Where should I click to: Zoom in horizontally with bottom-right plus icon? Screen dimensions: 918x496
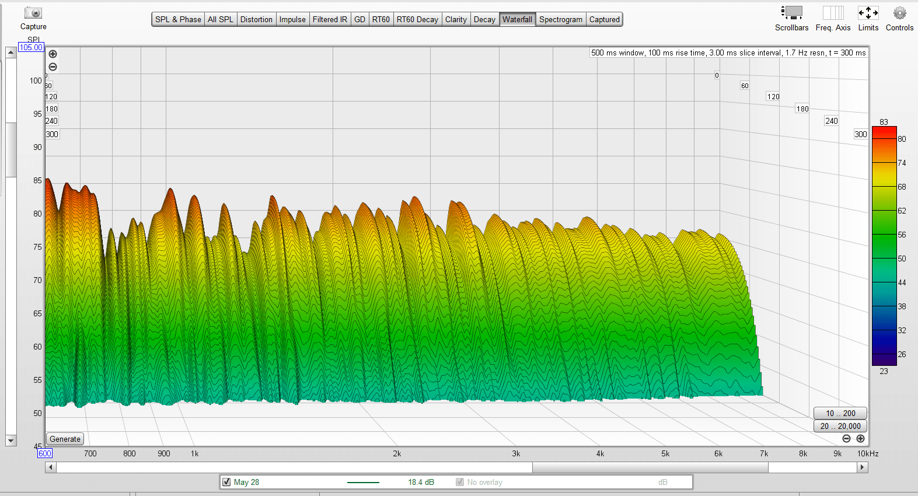pos(860,439)
